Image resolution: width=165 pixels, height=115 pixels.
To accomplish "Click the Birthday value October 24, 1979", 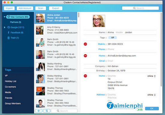I will coord(116,71).
